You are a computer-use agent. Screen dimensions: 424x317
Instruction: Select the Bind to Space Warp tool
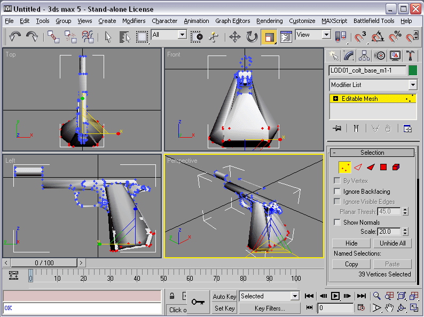88,36
